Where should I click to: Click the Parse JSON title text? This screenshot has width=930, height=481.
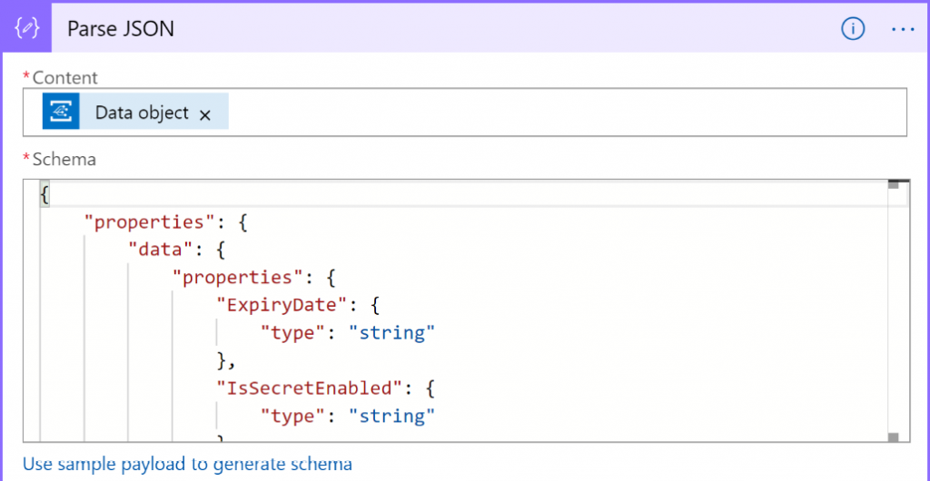point(121,29)
